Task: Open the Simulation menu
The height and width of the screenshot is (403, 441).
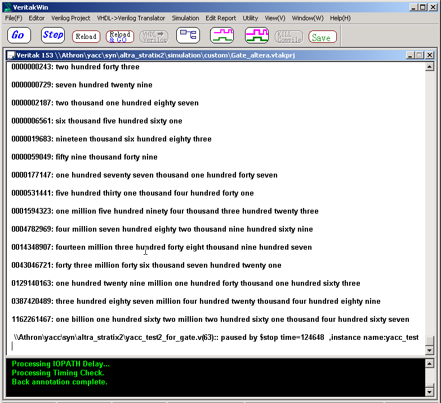Action: [185, 18]
